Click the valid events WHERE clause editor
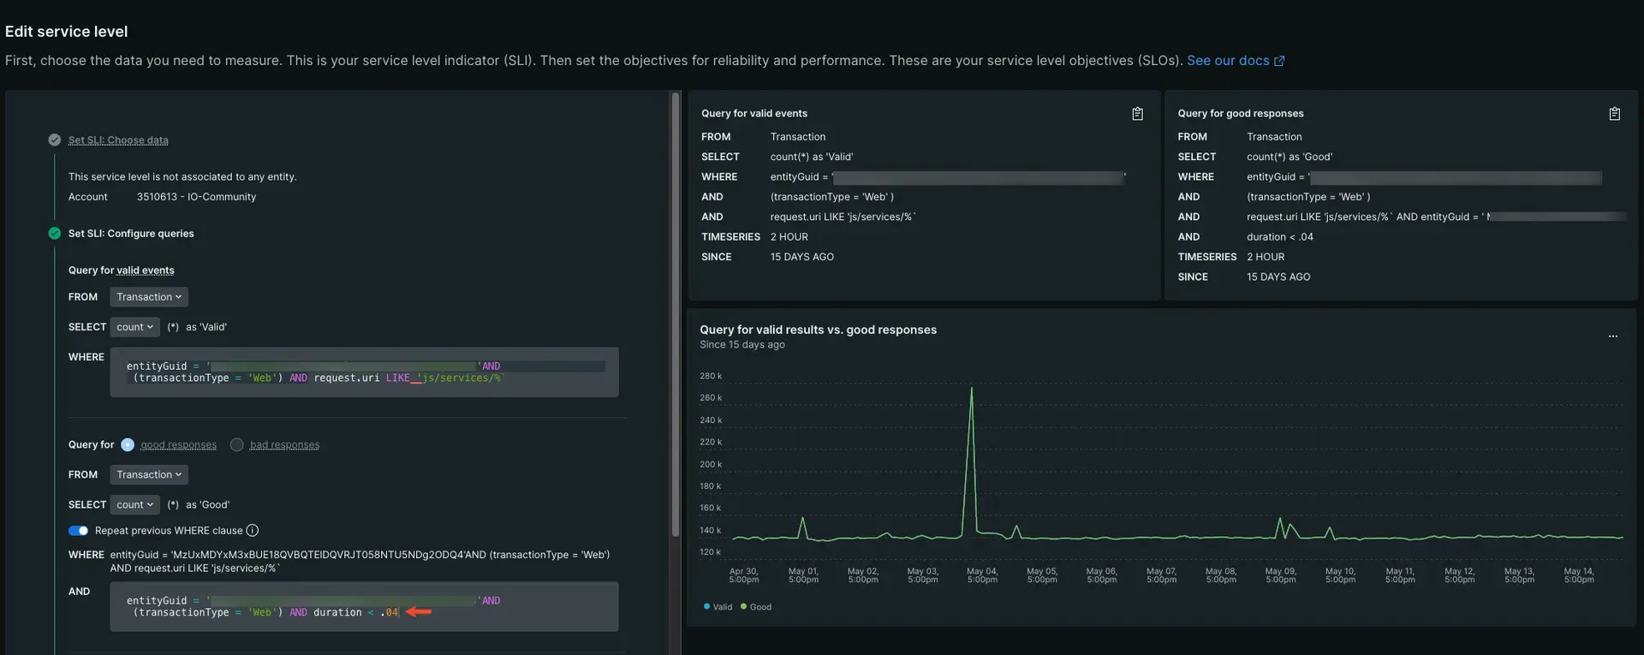The height and width of the screenshot is (655, 1644). [x=364, y=372]
